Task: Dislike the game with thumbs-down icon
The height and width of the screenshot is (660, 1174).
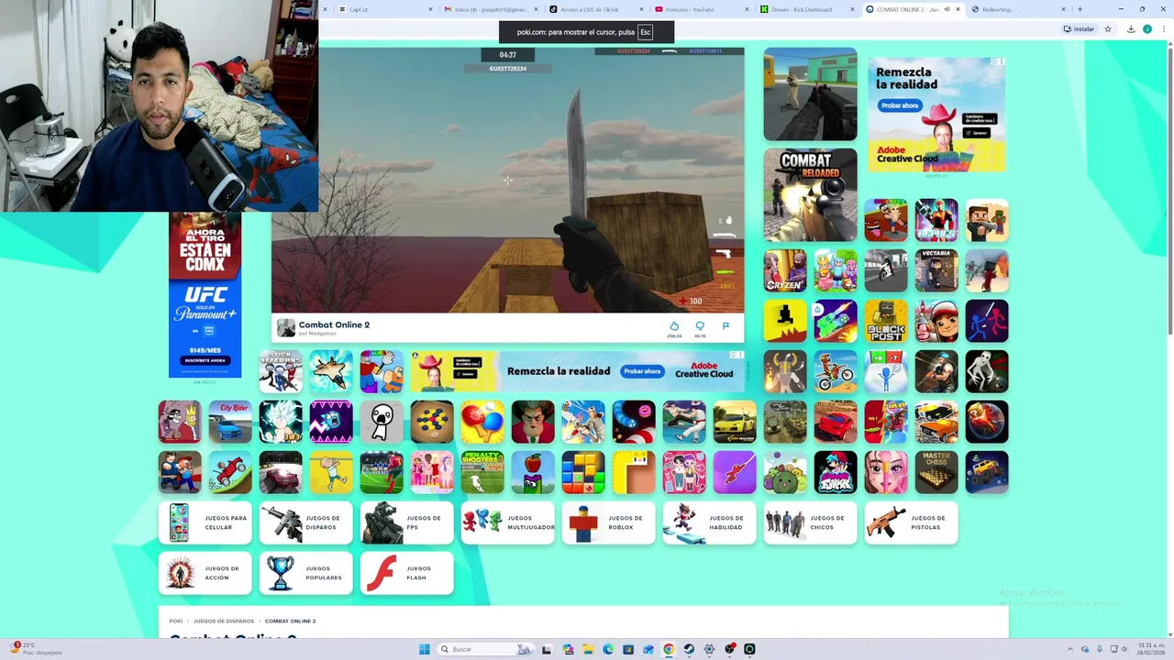Action: tap(700, 326)
